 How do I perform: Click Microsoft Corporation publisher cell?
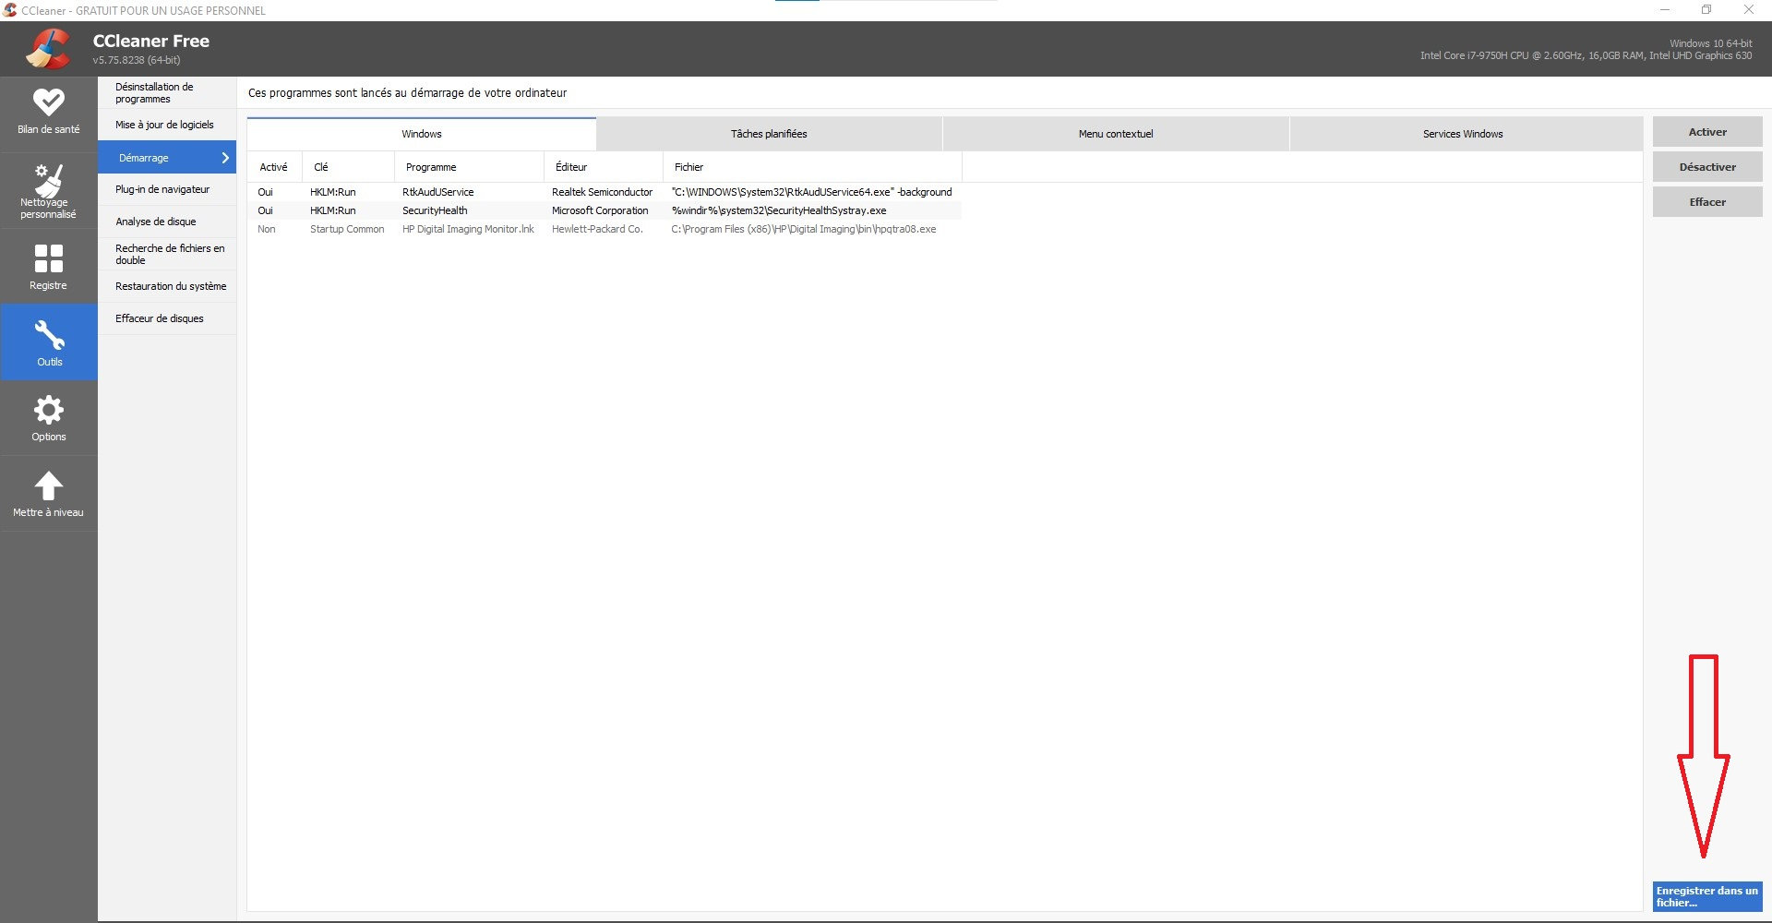point(600,210)
